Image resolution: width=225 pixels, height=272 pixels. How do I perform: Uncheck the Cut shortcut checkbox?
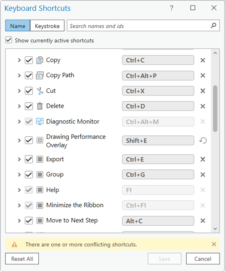click(x=29, y=91)
